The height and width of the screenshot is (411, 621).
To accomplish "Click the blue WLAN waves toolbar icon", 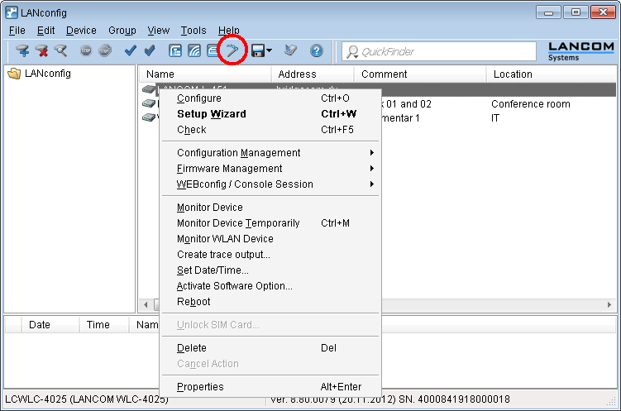I will [194, 51].
